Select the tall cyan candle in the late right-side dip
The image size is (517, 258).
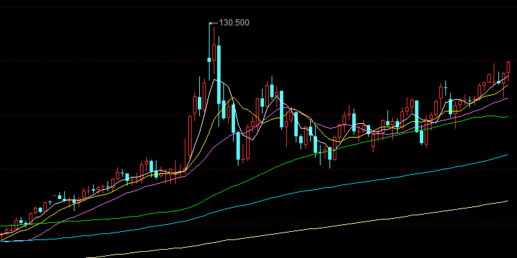[x=417, y=116]
